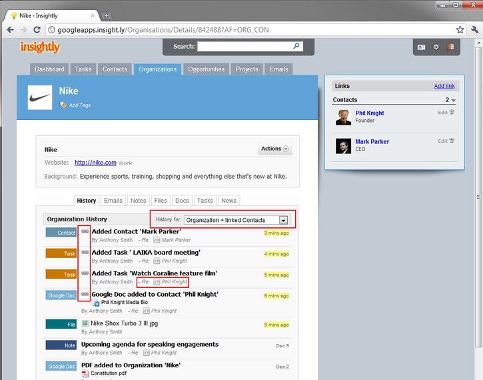Delete Mark Parker link via trash icon
The height and width of the screenshot is (380, 483).
click(x=452, y=141)
